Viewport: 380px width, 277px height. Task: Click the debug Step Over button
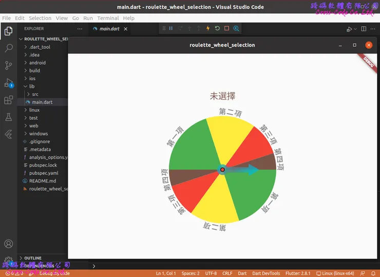[180, 28]
